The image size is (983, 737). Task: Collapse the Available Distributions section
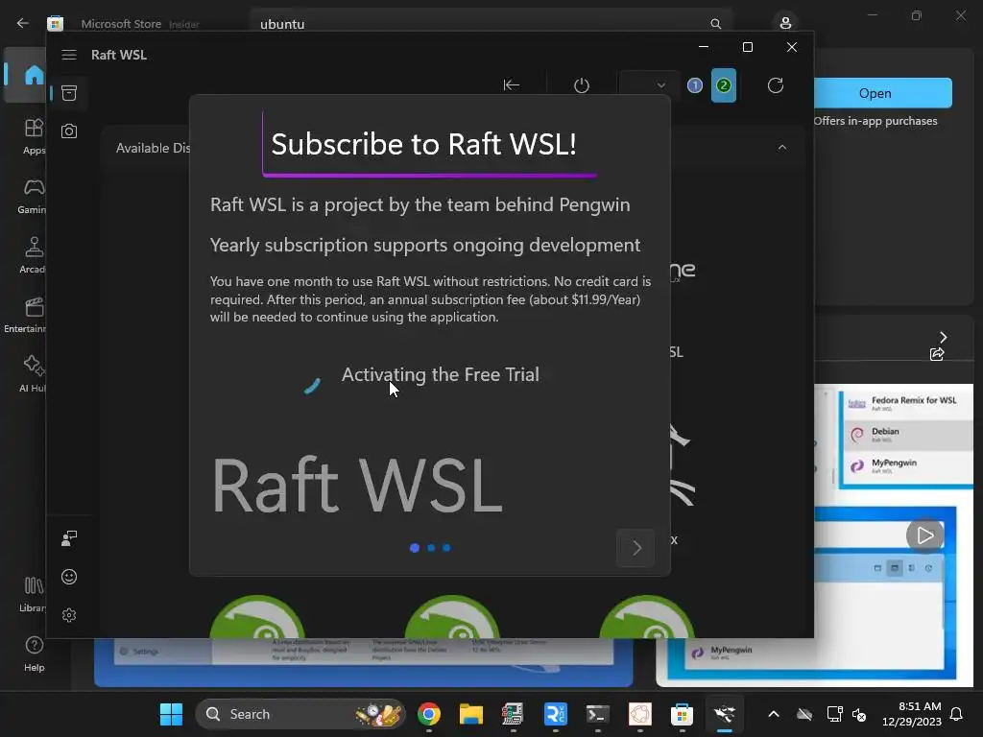coord(781,147)
